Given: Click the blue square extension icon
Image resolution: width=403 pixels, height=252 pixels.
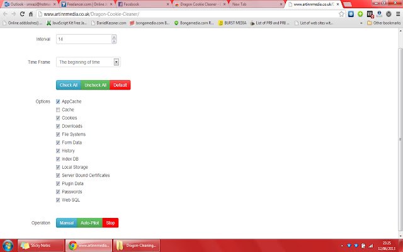Looking at the screenshot, I should 351,14.
